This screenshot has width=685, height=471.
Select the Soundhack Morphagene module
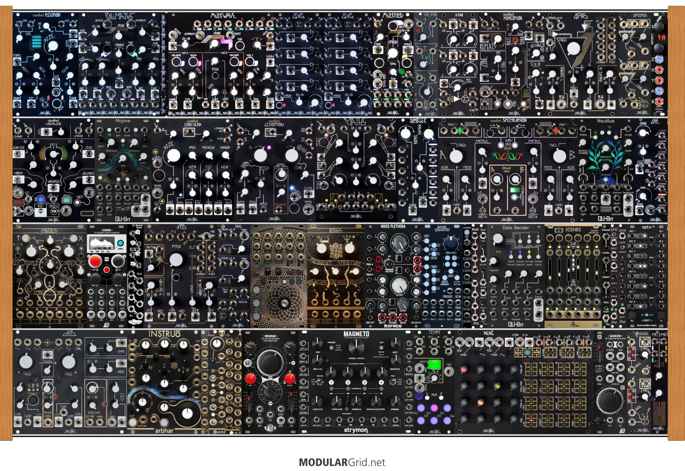coord(54,170)
